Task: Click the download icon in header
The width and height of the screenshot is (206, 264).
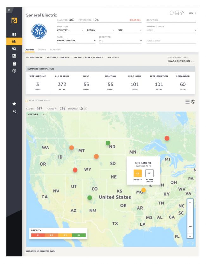Action: pos(177,13)
